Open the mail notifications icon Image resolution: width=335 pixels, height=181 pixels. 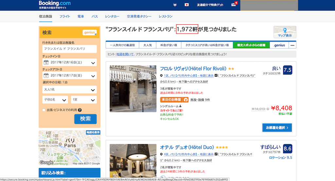[234, 5]
